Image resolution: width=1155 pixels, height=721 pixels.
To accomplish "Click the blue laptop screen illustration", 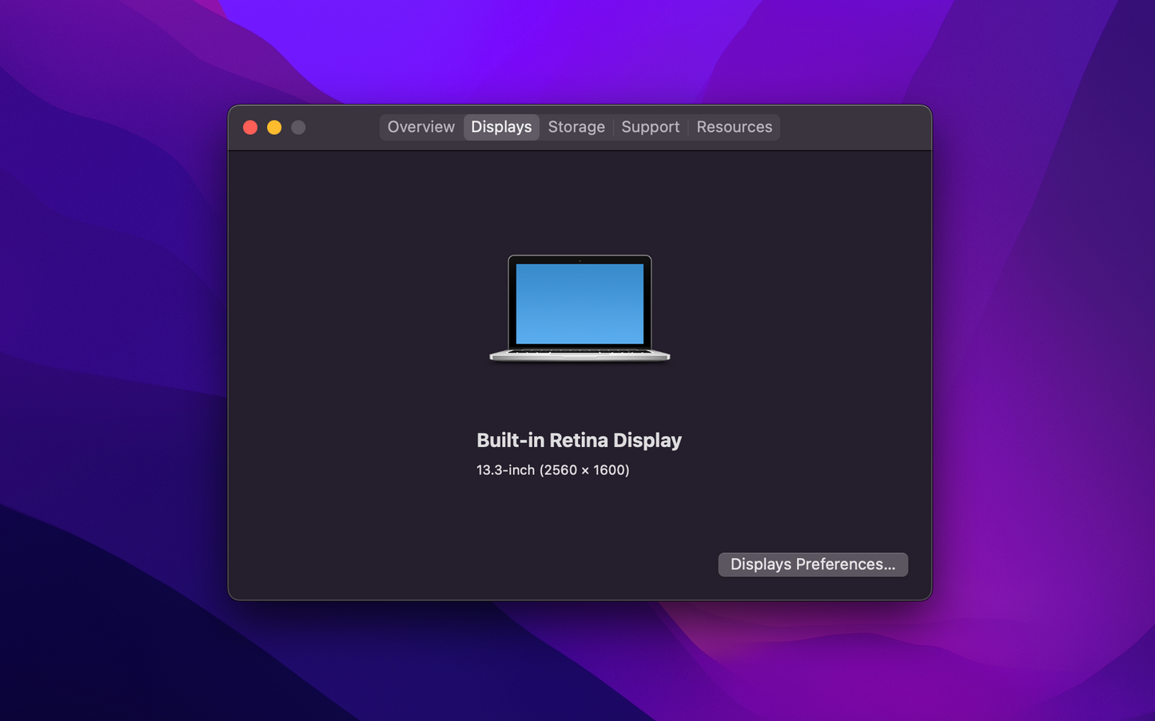I will point(579,303).
